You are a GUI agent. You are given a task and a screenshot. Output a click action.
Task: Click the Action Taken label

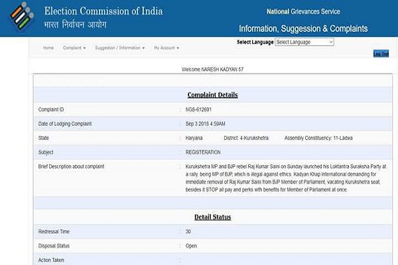(51, 260)
